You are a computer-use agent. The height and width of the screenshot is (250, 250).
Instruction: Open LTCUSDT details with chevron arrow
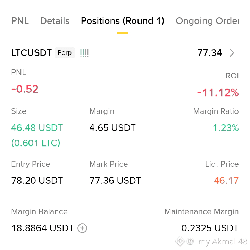click(x=232, y=53)
